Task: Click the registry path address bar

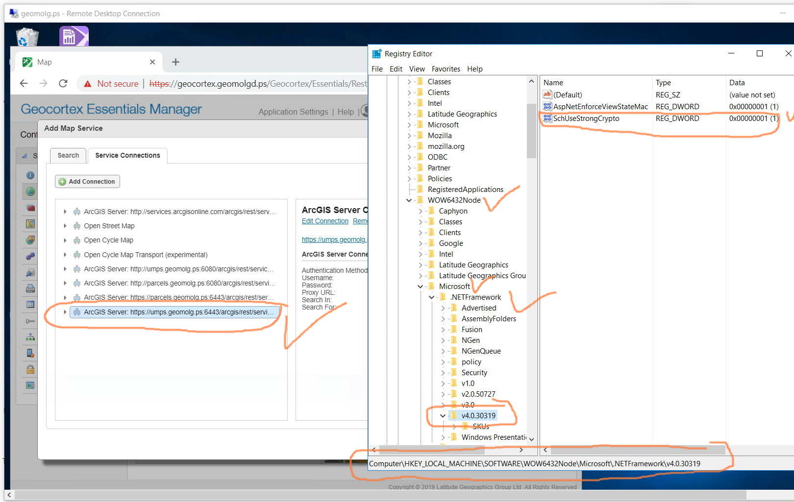Action: pyautogui.click(x=534, y=464)
